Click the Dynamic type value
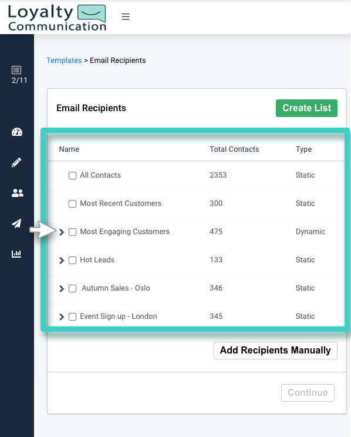Screen dimensions: 351x437 click(x=310, y=232)
